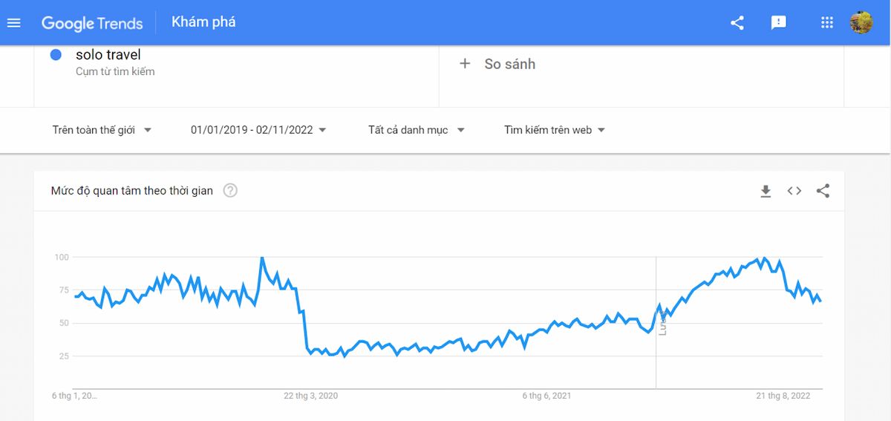
Task: Click the blue solo travel color dot
Action: [56, 55]
